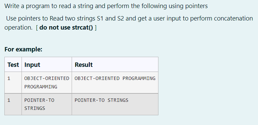Click the word 'operation.' in the description
258x125 pixels.
click(19, 28)
